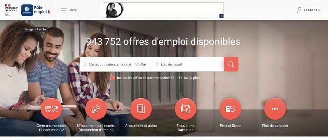Open the hamburger MENU
The image size is (328, 140).
coord(69,10)
